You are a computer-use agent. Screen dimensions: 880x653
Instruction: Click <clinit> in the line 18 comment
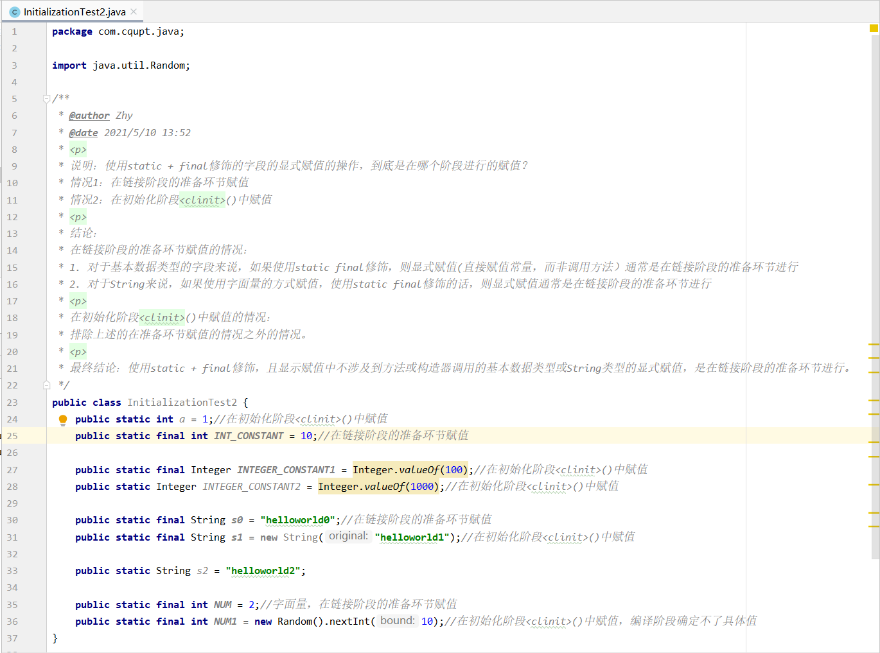pyautogui.click(x=162, y=317)
